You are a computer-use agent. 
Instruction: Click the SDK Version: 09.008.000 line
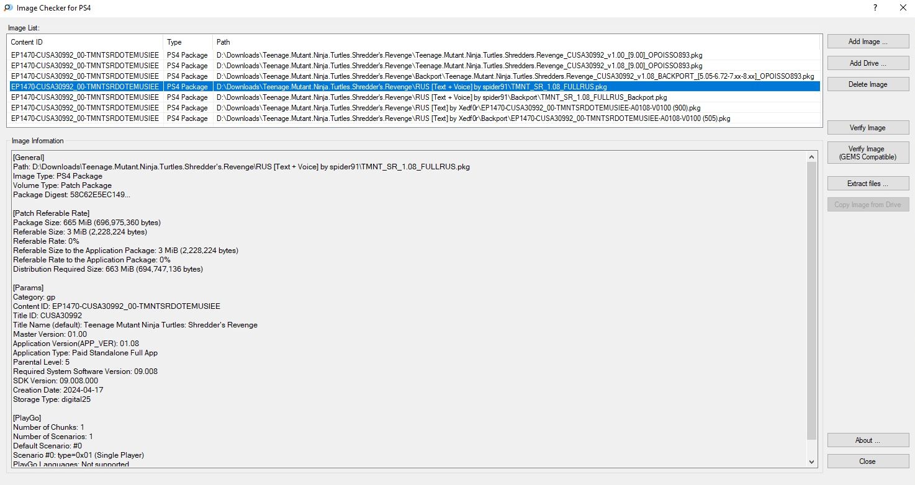click(x=56, y=381)
